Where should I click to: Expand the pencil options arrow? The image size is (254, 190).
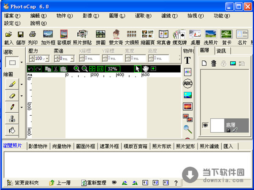[x=22, y=107]
